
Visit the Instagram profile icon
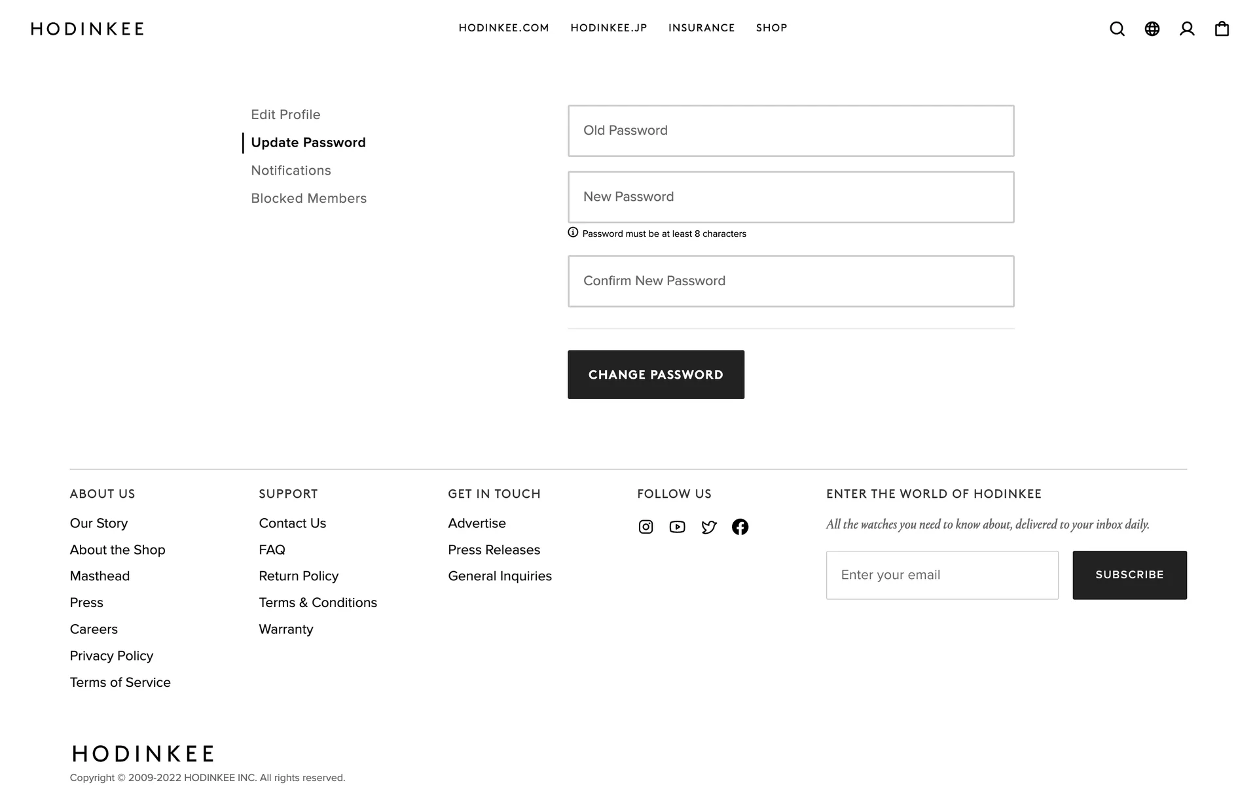646,527
